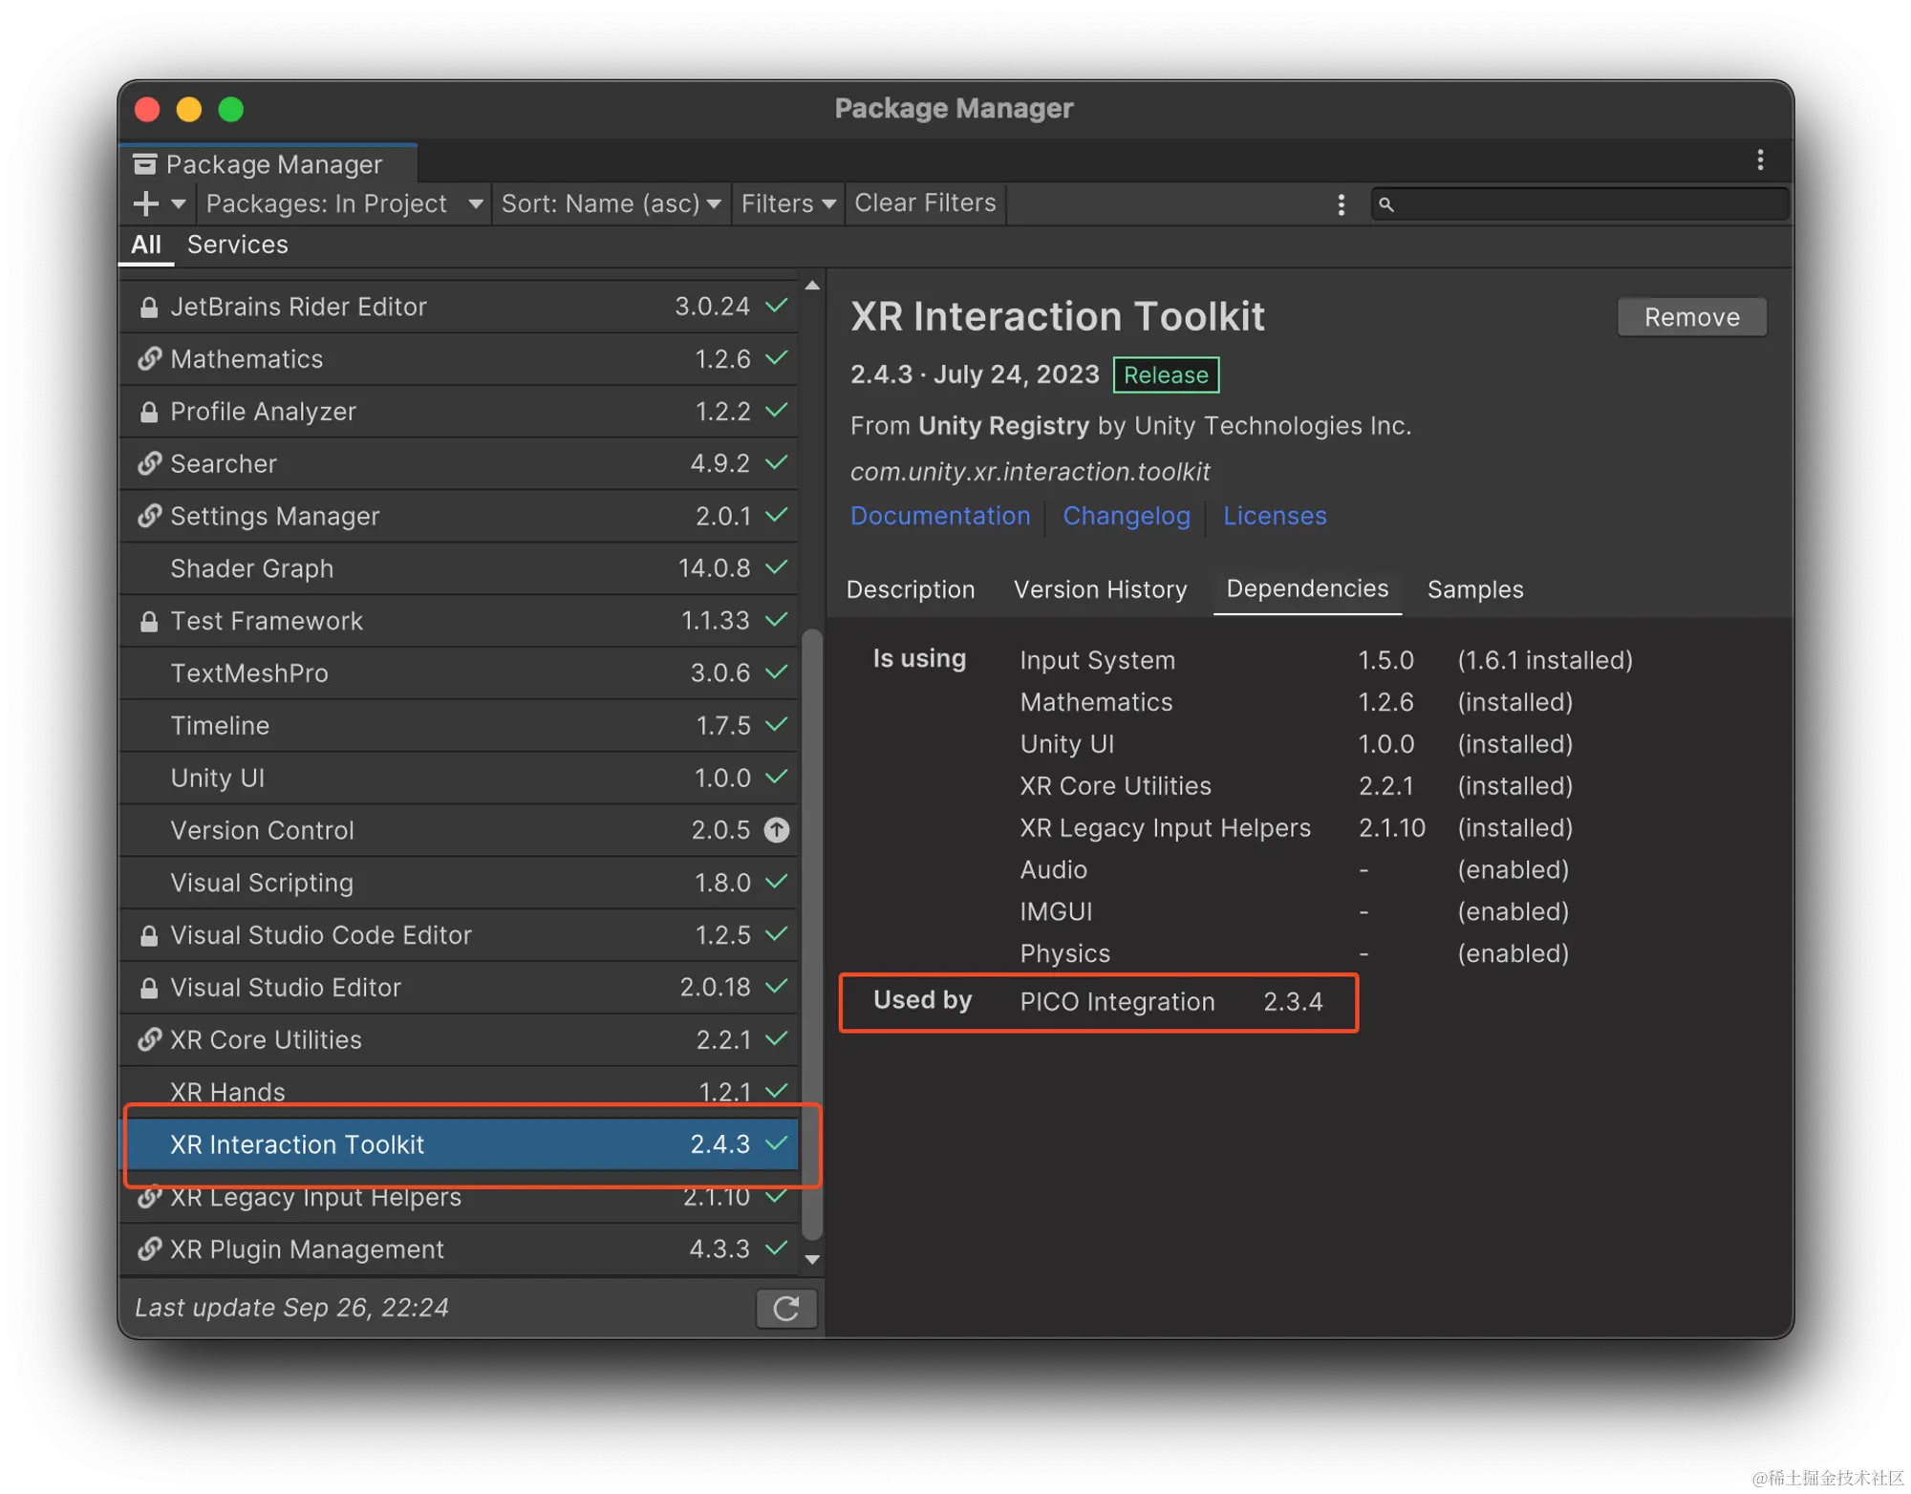Click the lock icon beside JetBrains Rider Editor
The image size is (1911, 1494).
pyautogui.click(x=149, y=308)
